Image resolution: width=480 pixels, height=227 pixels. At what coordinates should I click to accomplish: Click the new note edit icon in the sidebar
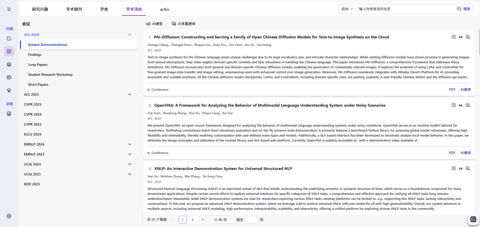point(9,38)
